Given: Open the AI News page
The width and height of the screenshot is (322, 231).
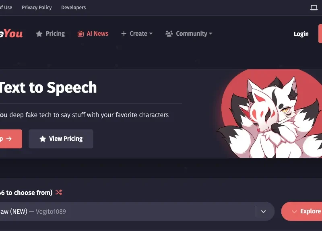Looking at the screenshot, I should [x=93, y=34].
